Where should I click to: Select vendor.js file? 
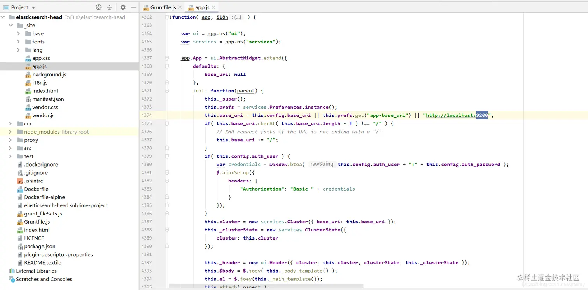[x=43, y=115]
